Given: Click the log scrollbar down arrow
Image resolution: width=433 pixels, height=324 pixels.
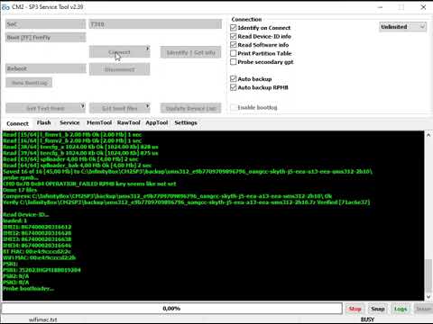Looking at the screenshot, I should (428, 297).
